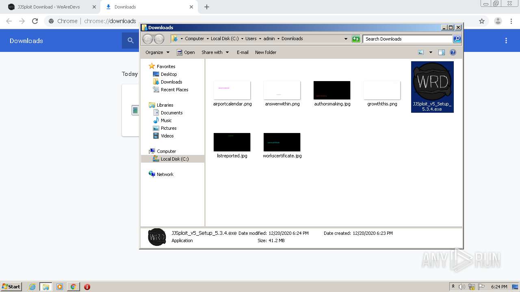Open a new Chrome tab
Screen dimensions: 520x292
pyautogui.click(x=207, y=7)
